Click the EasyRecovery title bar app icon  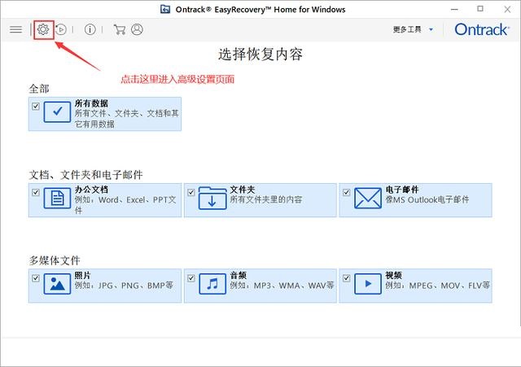pyautogui.click(x=165, y=9)
